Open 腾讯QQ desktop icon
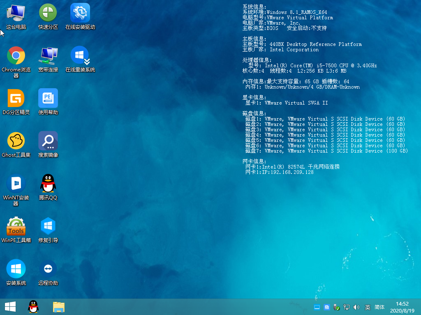Viewport: 421px width, 315px height. [x=48, y=187]
